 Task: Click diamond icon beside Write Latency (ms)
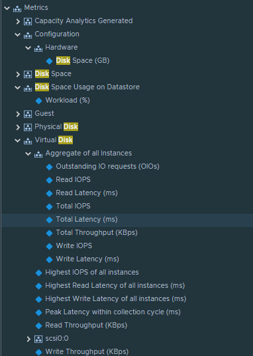click(49, 259)
